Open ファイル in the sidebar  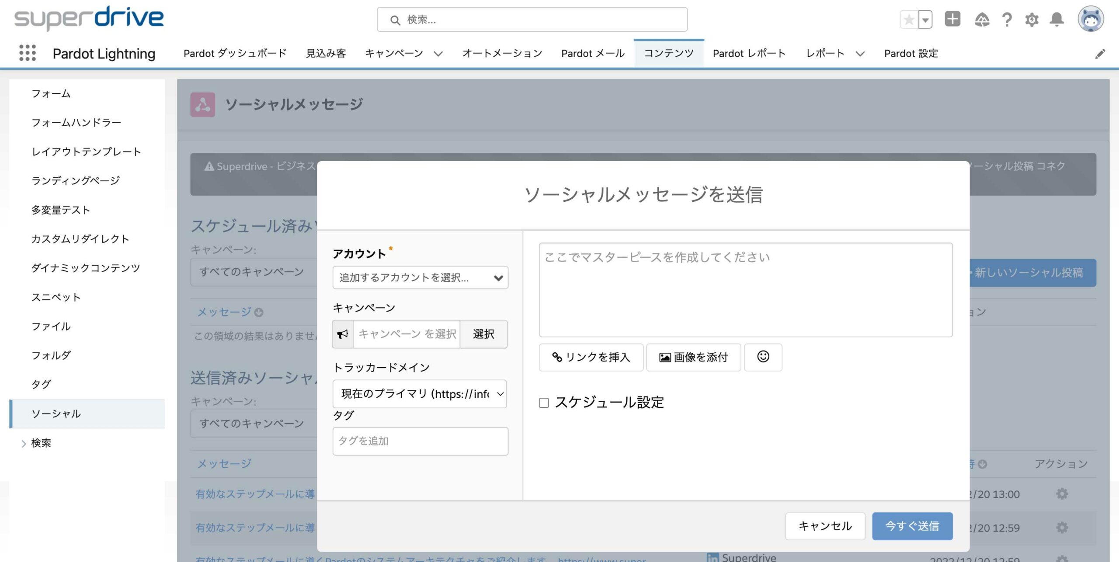pyautogui.click(x=51, y=326)
